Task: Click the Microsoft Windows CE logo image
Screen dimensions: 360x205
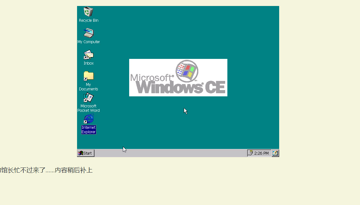Action: click(x=178, y=78)
